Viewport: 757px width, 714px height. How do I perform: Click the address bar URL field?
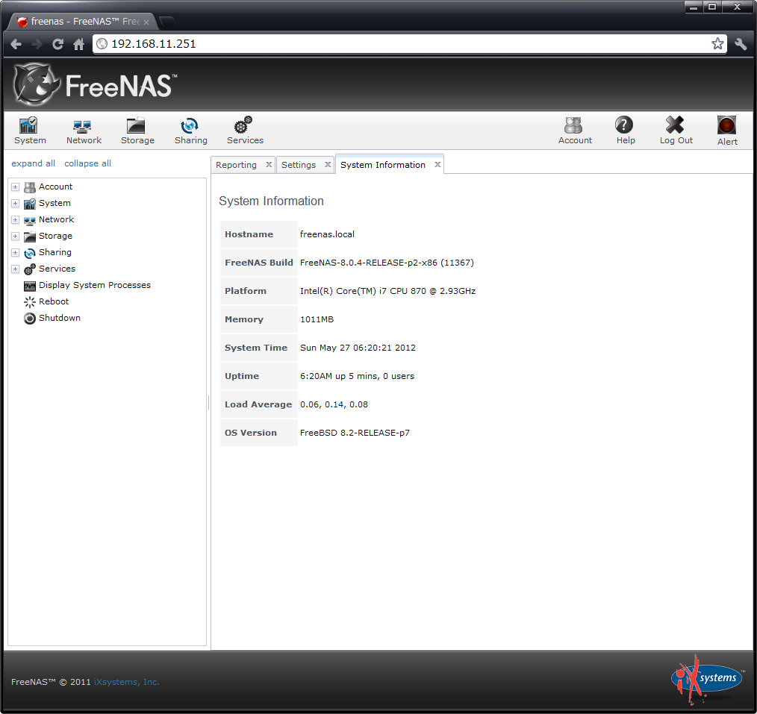pyautogui.click(x=409, y=44)
